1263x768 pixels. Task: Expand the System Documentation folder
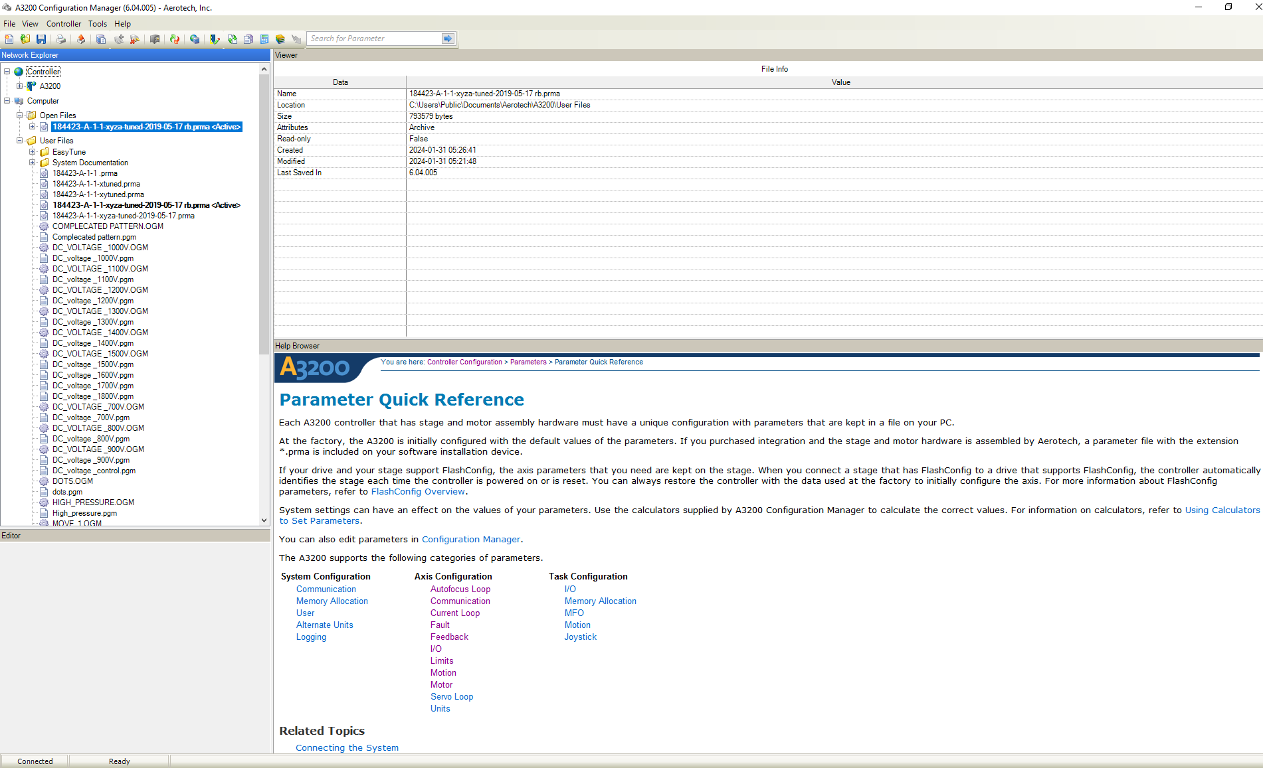[33, 163]
